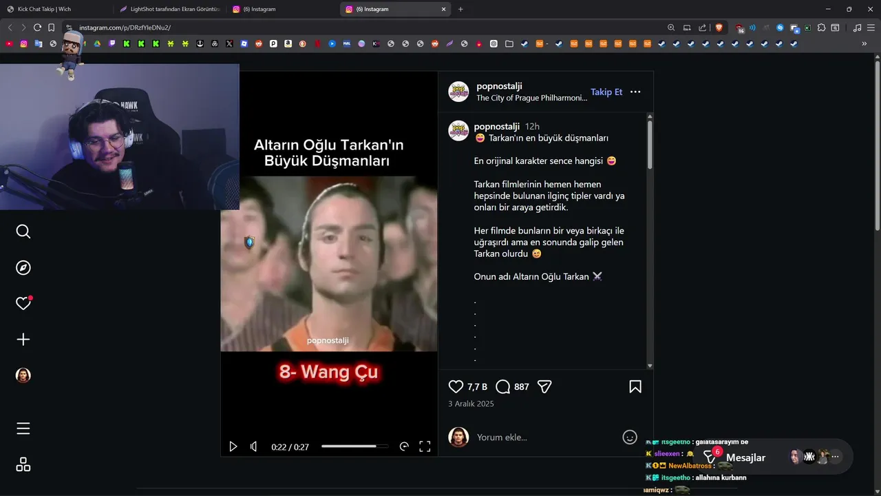Switch to Kick Chat Takip tab
Viewport: 881px width, 496px height.
pos(56,9)
